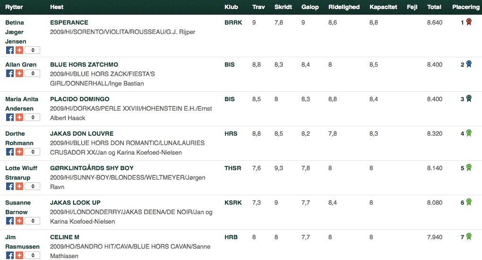Viewport: 482px width, 260px height.
Task: Click club BIS in Blue Hors Zatchmo row
Action: (230, 64)
